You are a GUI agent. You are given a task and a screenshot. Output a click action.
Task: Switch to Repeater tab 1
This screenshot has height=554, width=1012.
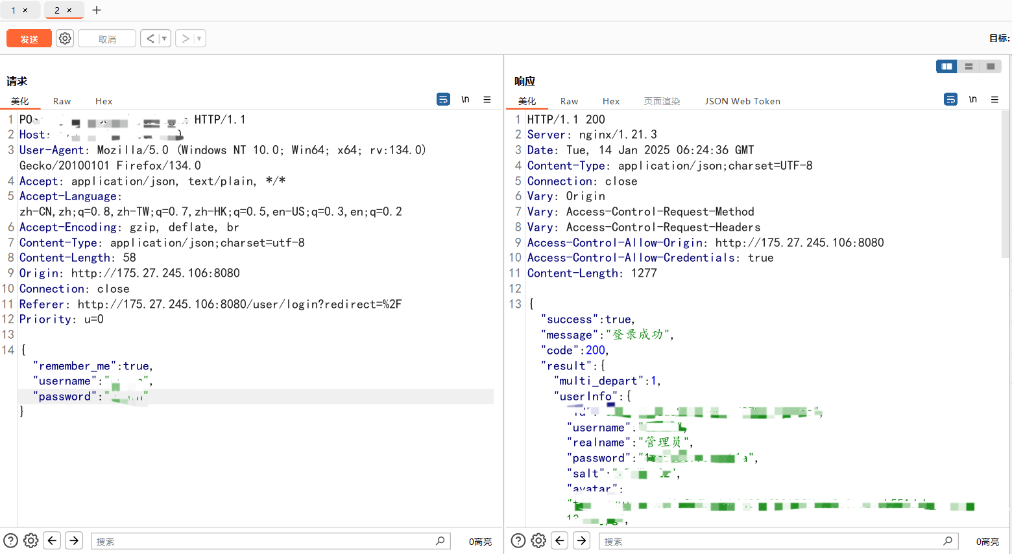14,10
